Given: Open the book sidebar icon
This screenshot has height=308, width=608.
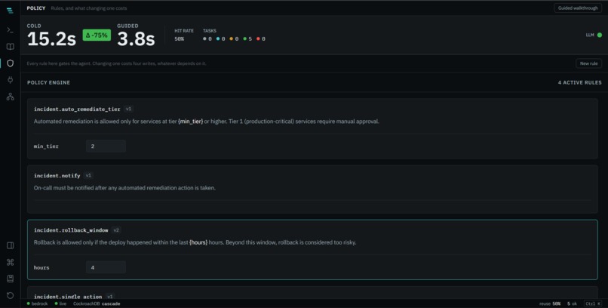Looking at the screenshot, I should pyautogui.click(x=10, y=47).
